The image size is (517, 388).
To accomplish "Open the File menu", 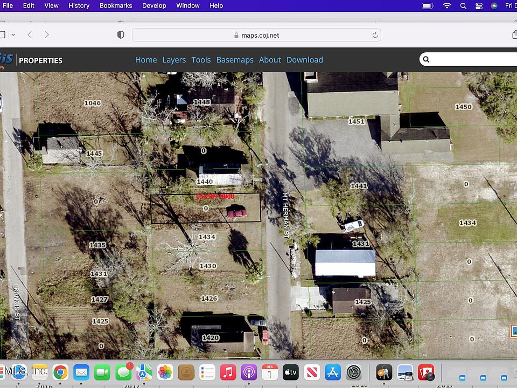I will [x=8, y=5].
